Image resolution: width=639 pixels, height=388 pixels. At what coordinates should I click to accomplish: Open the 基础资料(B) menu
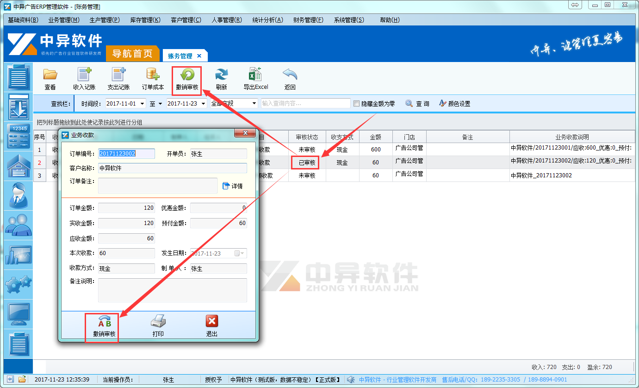point(23,20)
